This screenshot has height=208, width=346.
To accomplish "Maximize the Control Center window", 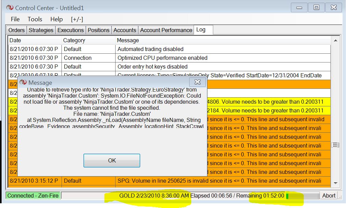I will 316,7.
